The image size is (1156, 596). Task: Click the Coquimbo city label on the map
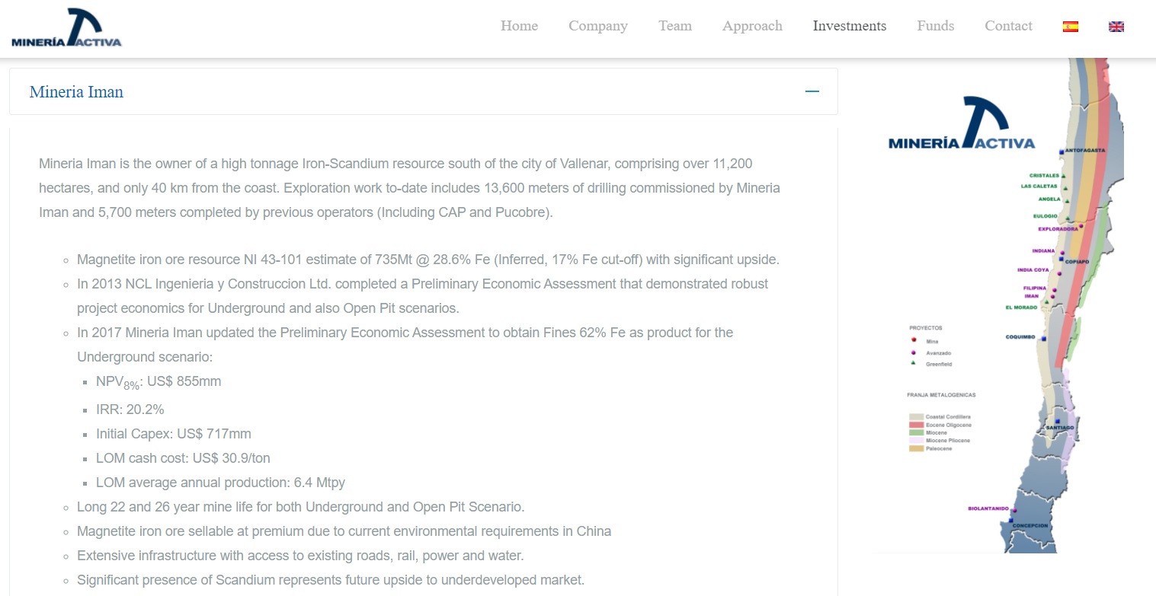point(1021,336)
